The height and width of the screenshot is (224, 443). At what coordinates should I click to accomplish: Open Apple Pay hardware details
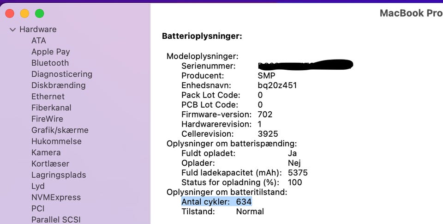click(50, 52)
